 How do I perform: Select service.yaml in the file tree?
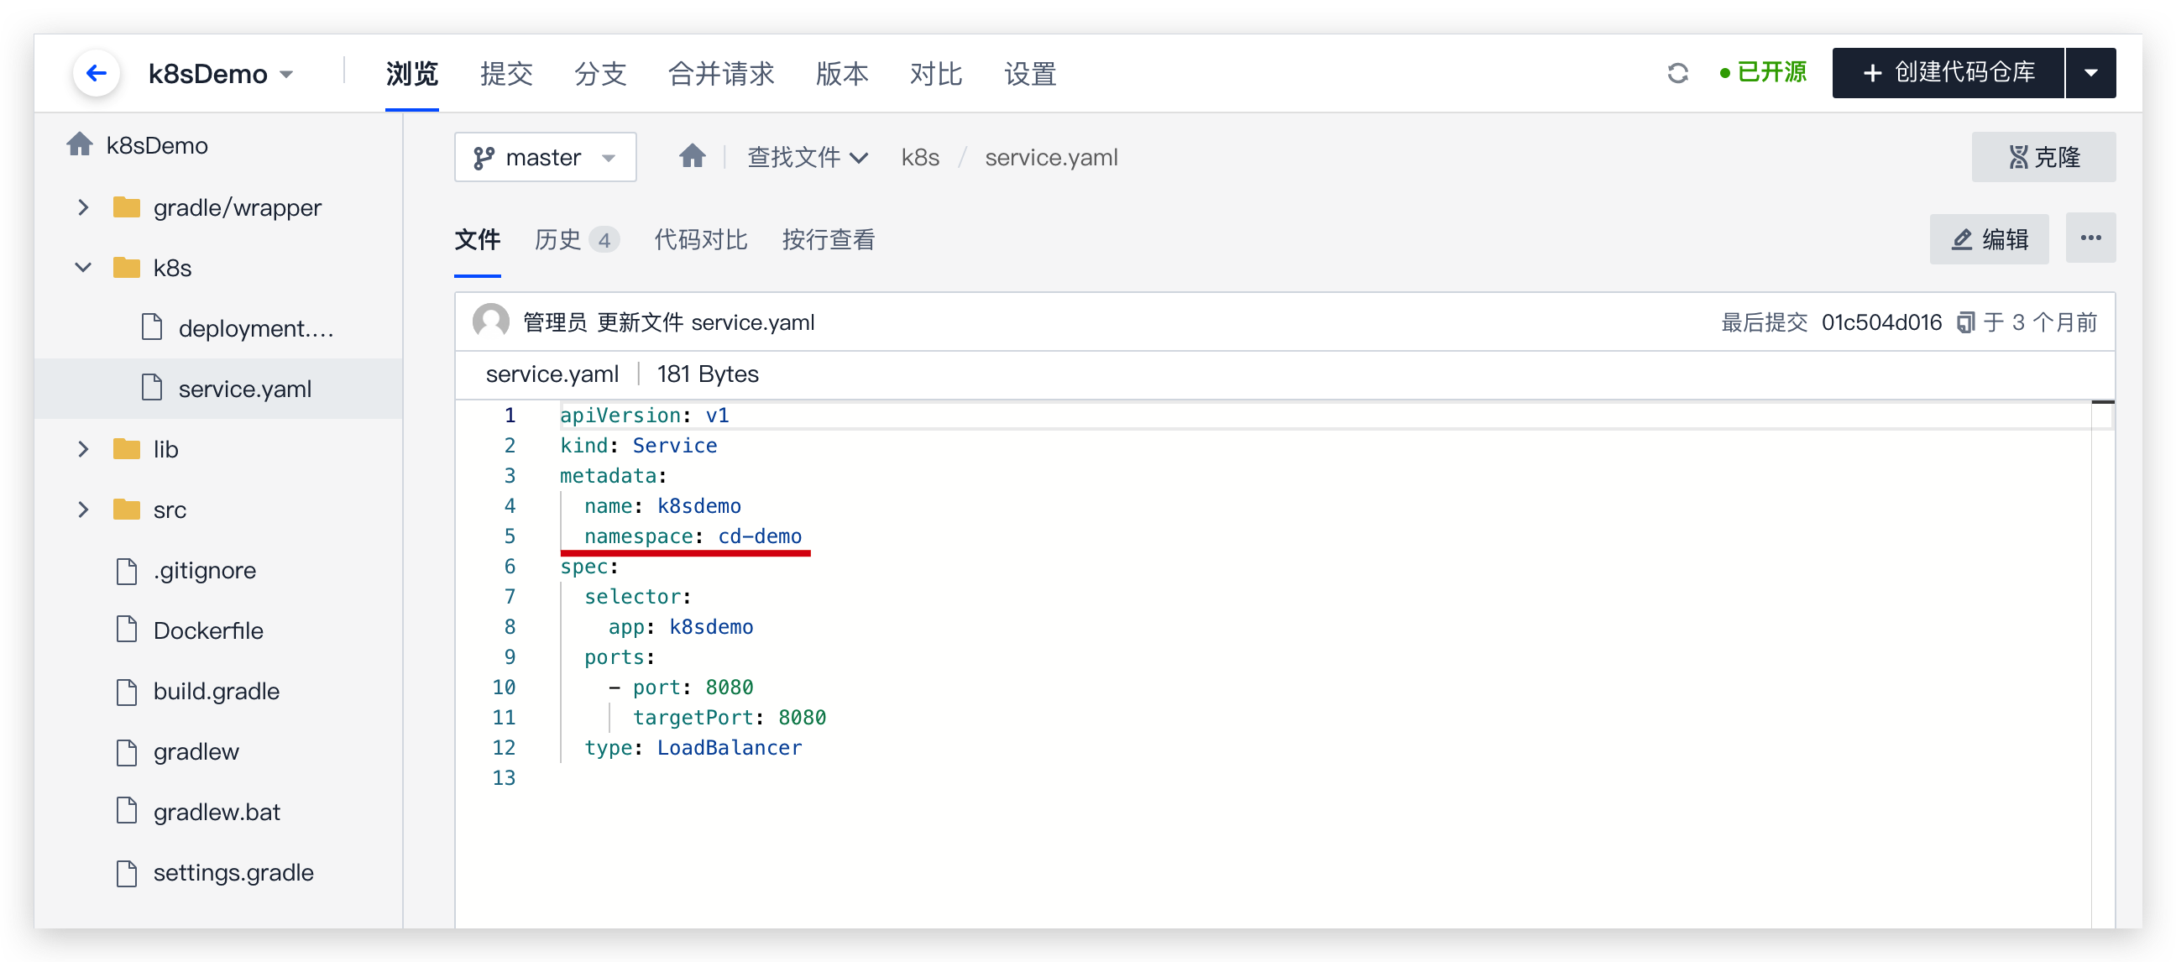pos(244,389)
